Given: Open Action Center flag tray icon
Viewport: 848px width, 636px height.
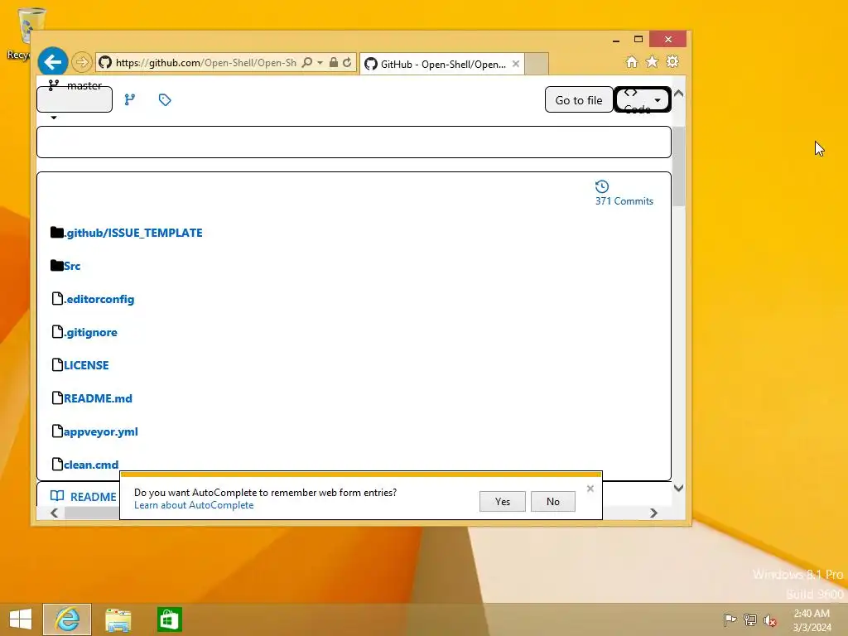Looking at the screenshot, I should (x=730, y=619).
